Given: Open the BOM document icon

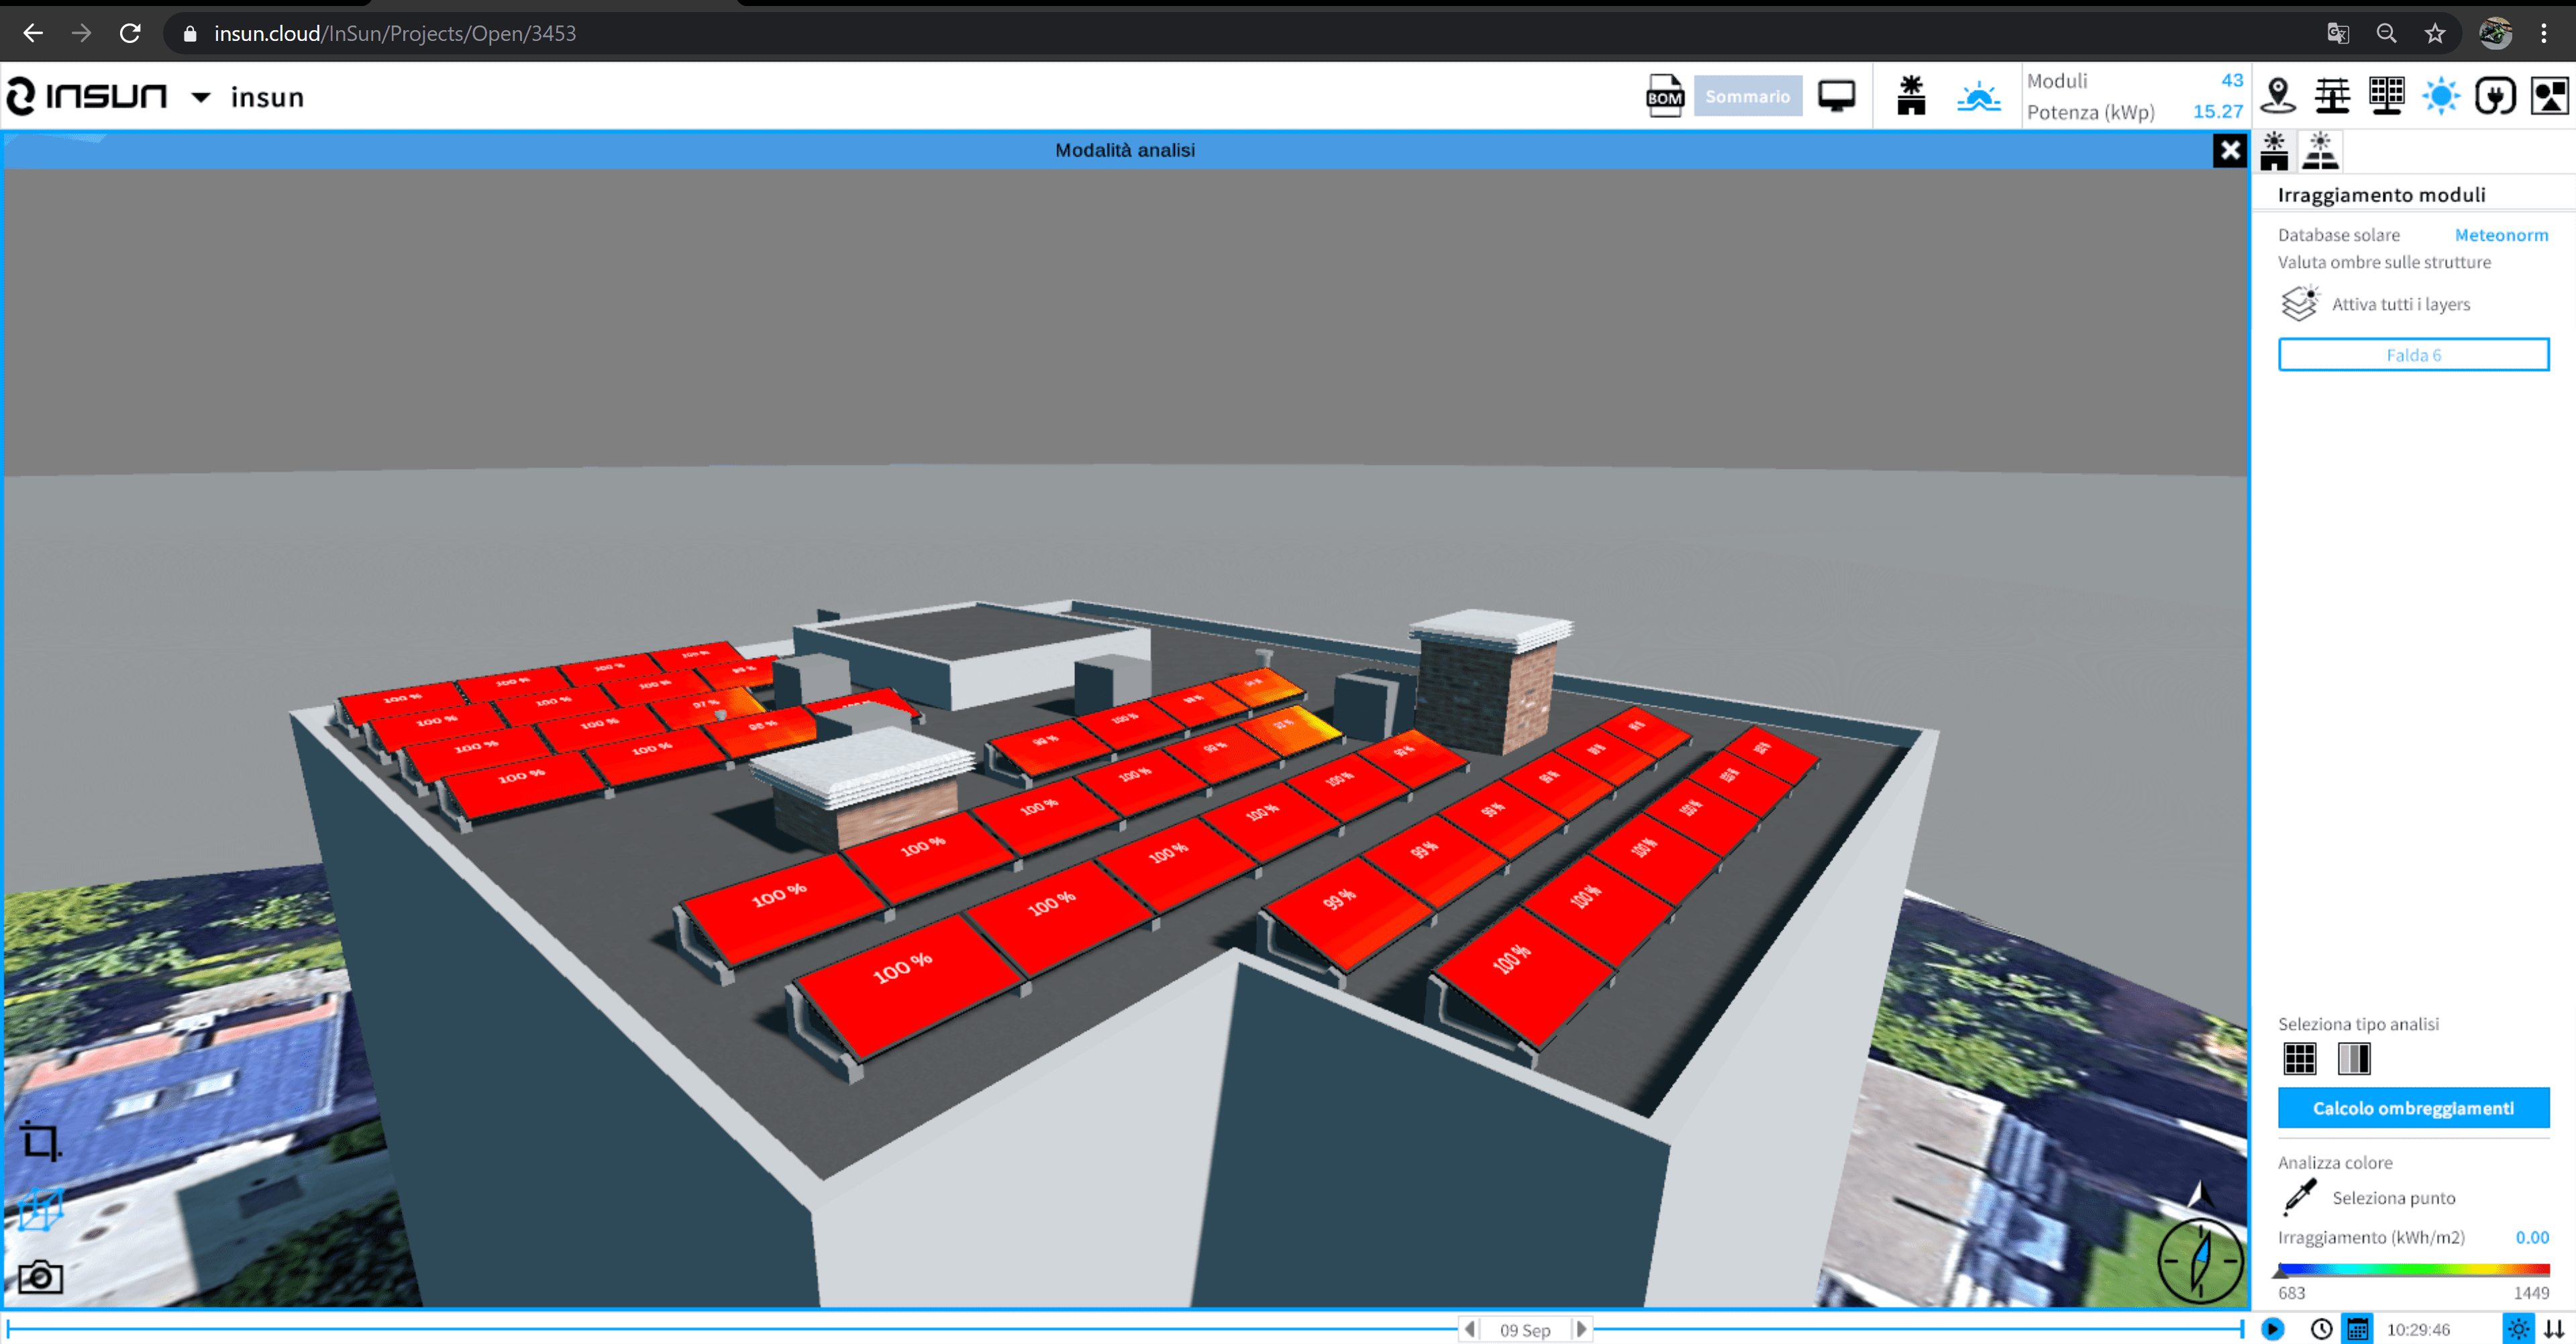Looking at the screenshot, I should (1664, 96).
